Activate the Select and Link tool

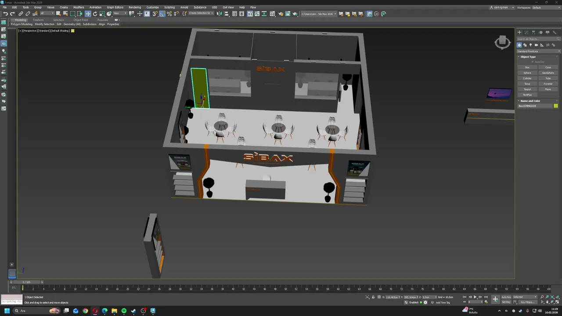21,14
